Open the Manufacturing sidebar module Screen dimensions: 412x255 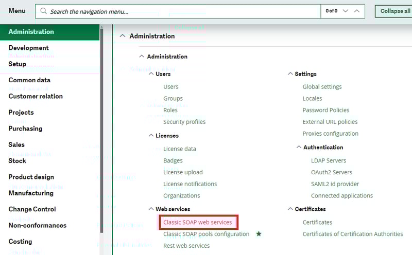(x=31, y=193)
